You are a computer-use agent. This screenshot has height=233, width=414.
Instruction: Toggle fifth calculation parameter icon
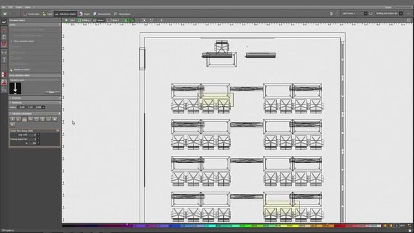point(37,119)
